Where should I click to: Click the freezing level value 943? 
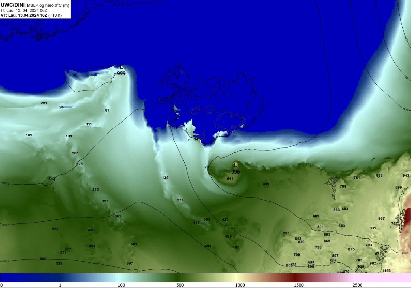(x=406, y=175)
